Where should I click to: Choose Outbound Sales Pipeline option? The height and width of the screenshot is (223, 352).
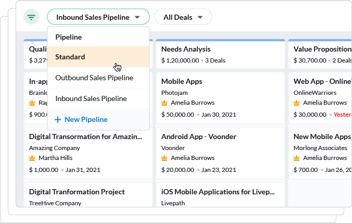94,78
